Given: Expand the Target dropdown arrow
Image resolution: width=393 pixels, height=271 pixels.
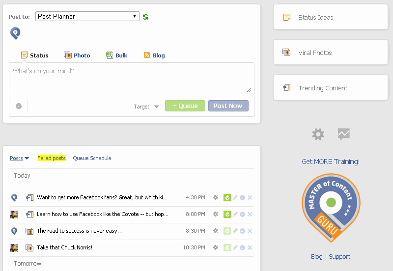Looking at the screenshot, I should [156, 107].
